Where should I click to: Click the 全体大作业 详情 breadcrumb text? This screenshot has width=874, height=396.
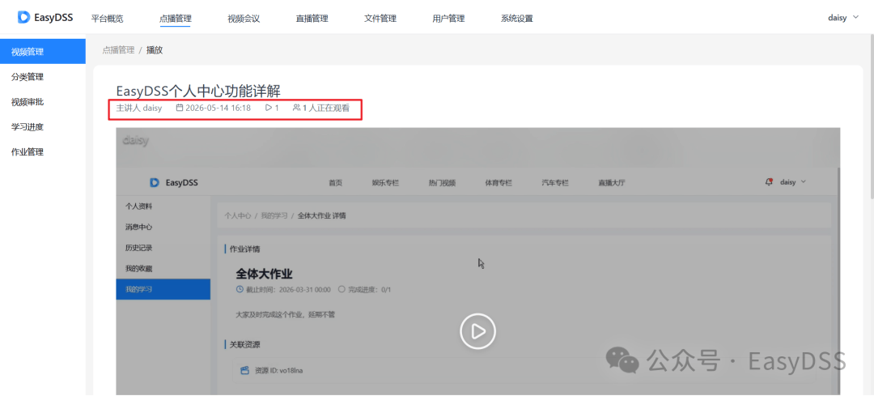click(x=321, y=215)
